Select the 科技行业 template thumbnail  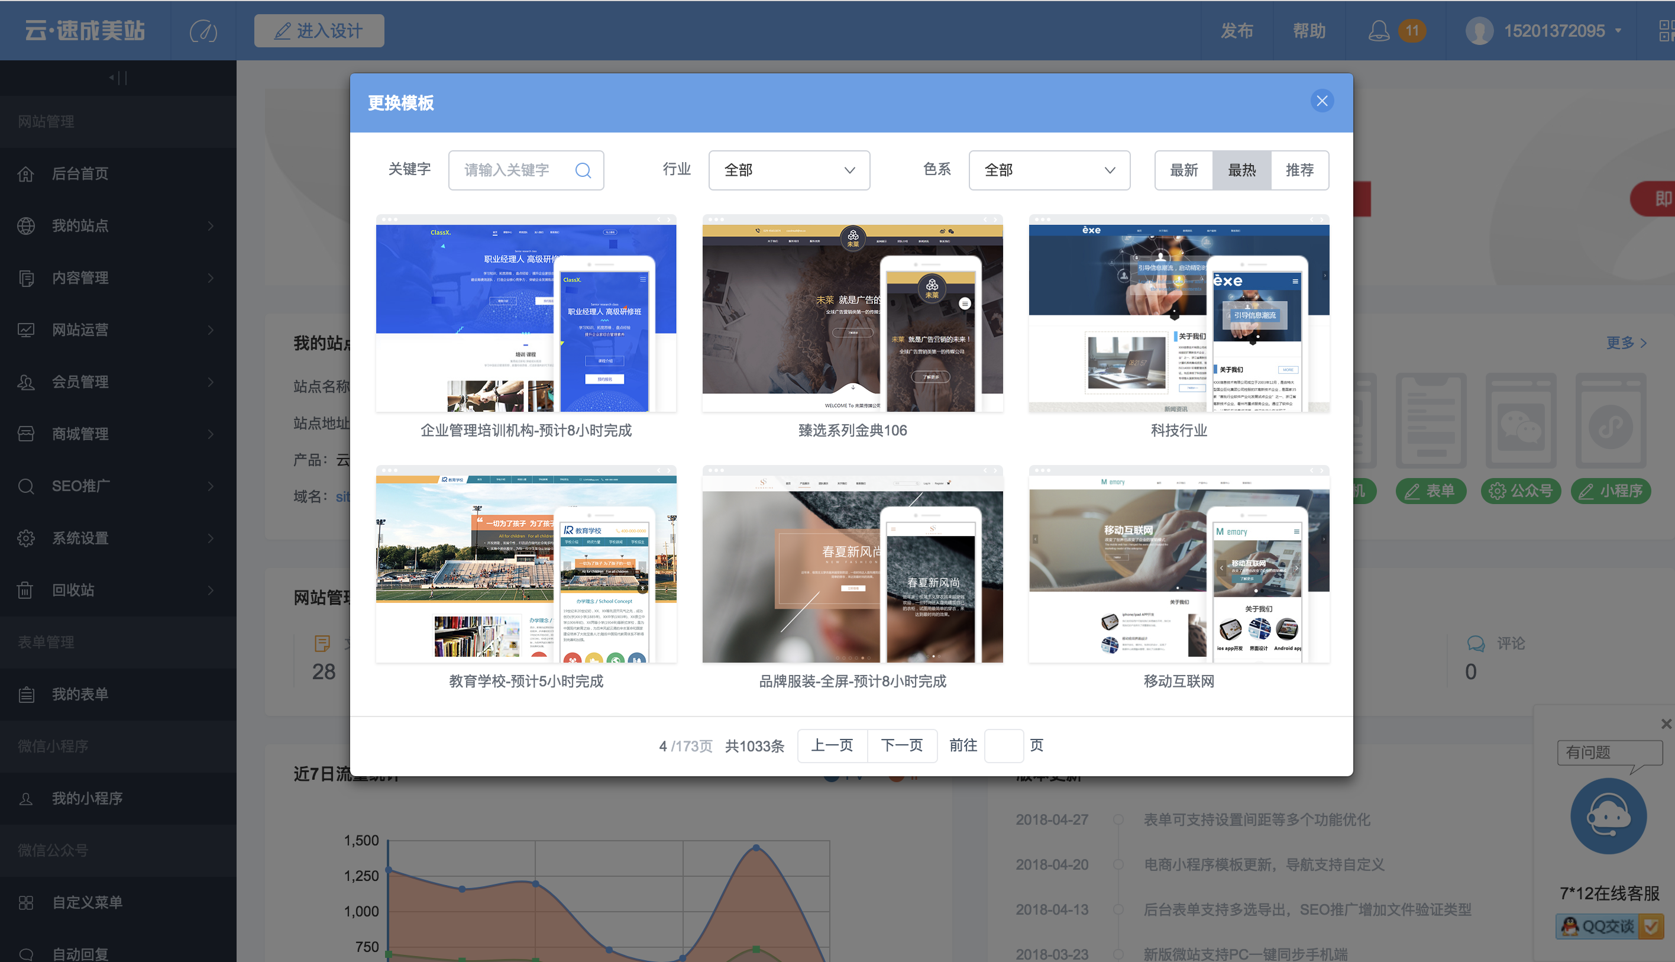click(x=1178, y=313)
